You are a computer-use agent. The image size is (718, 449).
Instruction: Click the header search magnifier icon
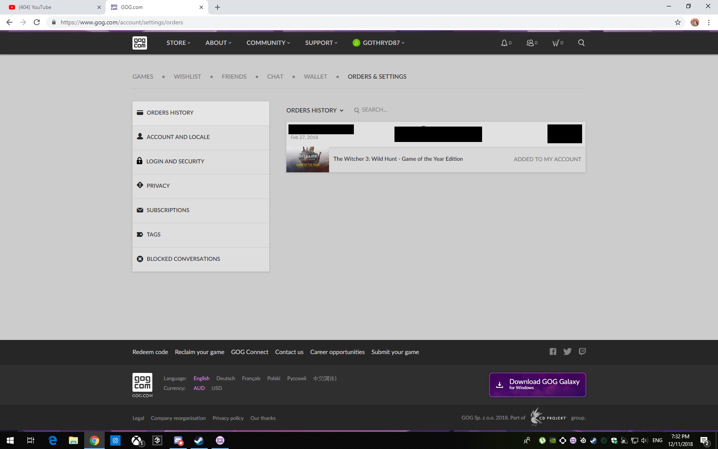pos(581,43)
